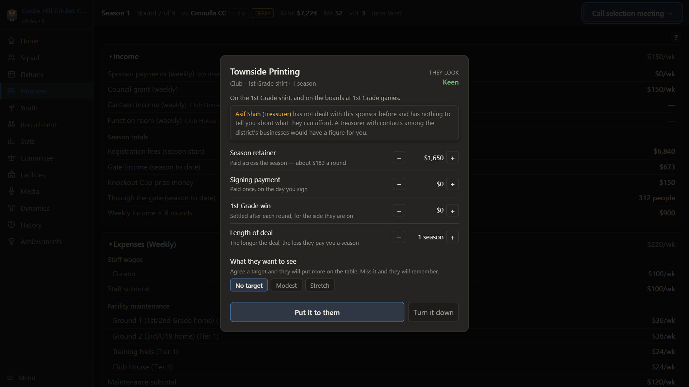Click Put it to them button
The height and width of the screenshot is (387, 689).
coord(317,312)
